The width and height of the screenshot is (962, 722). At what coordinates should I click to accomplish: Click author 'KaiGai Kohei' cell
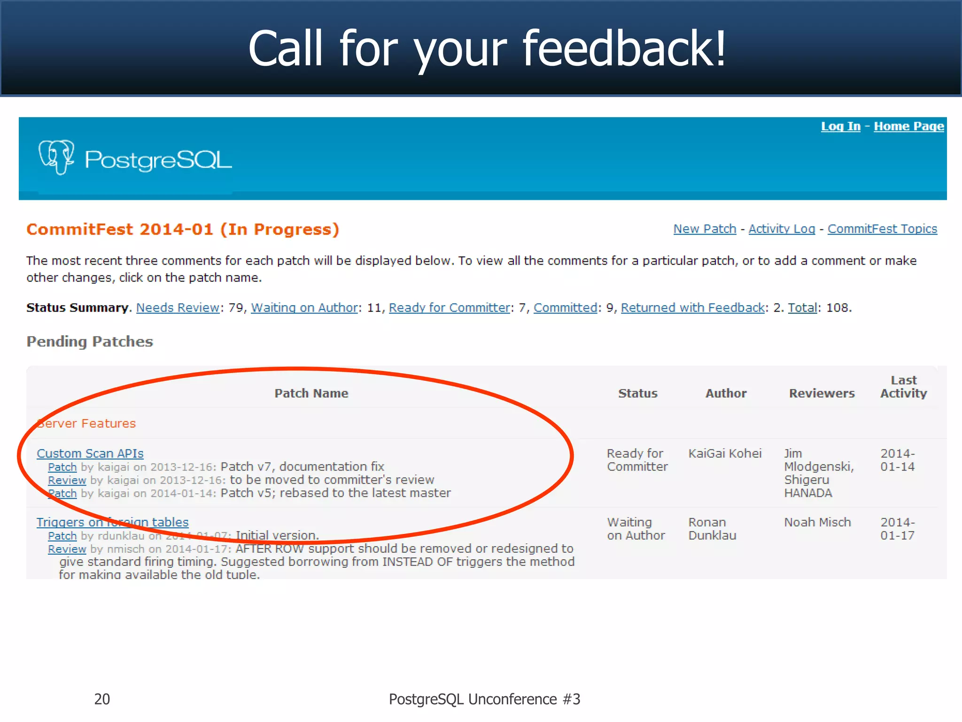coord(725,454)
